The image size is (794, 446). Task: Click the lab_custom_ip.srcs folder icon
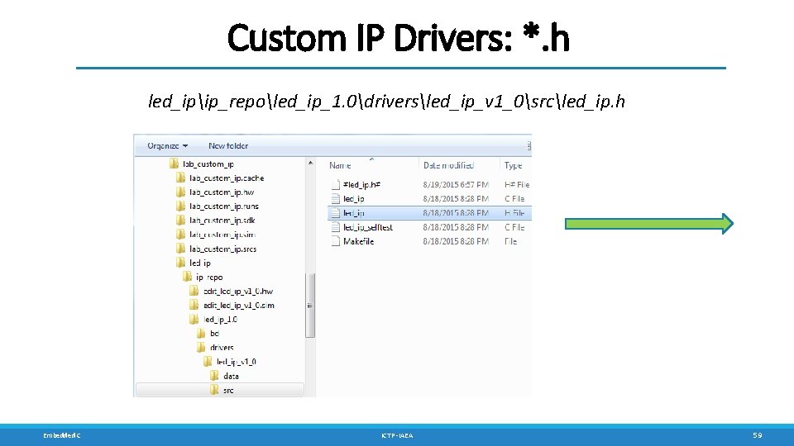coord(181,249)
